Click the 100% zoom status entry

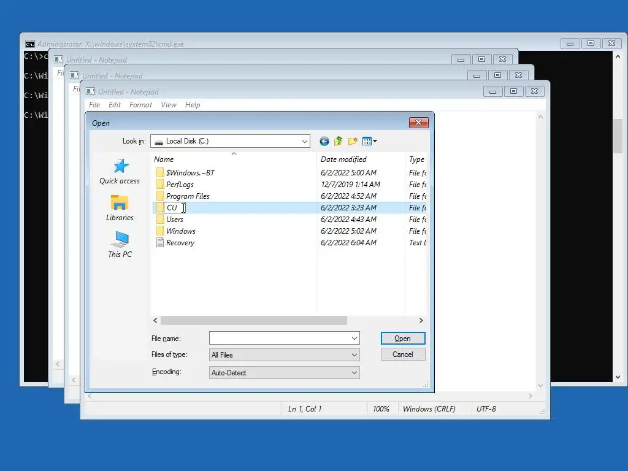(x=381, y=409)
